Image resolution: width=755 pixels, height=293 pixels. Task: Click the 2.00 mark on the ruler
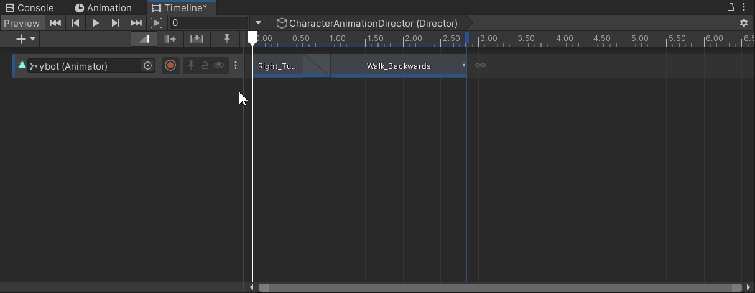point(414,38)
